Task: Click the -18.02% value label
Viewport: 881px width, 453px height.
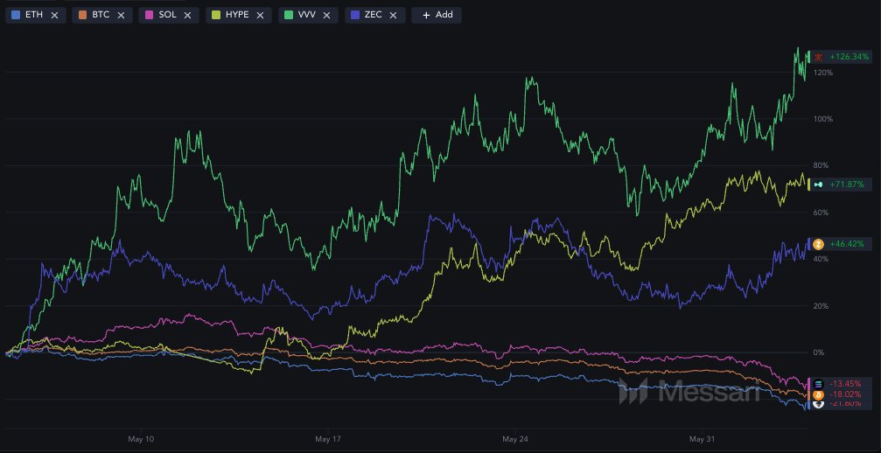Action: click(845, 394)
